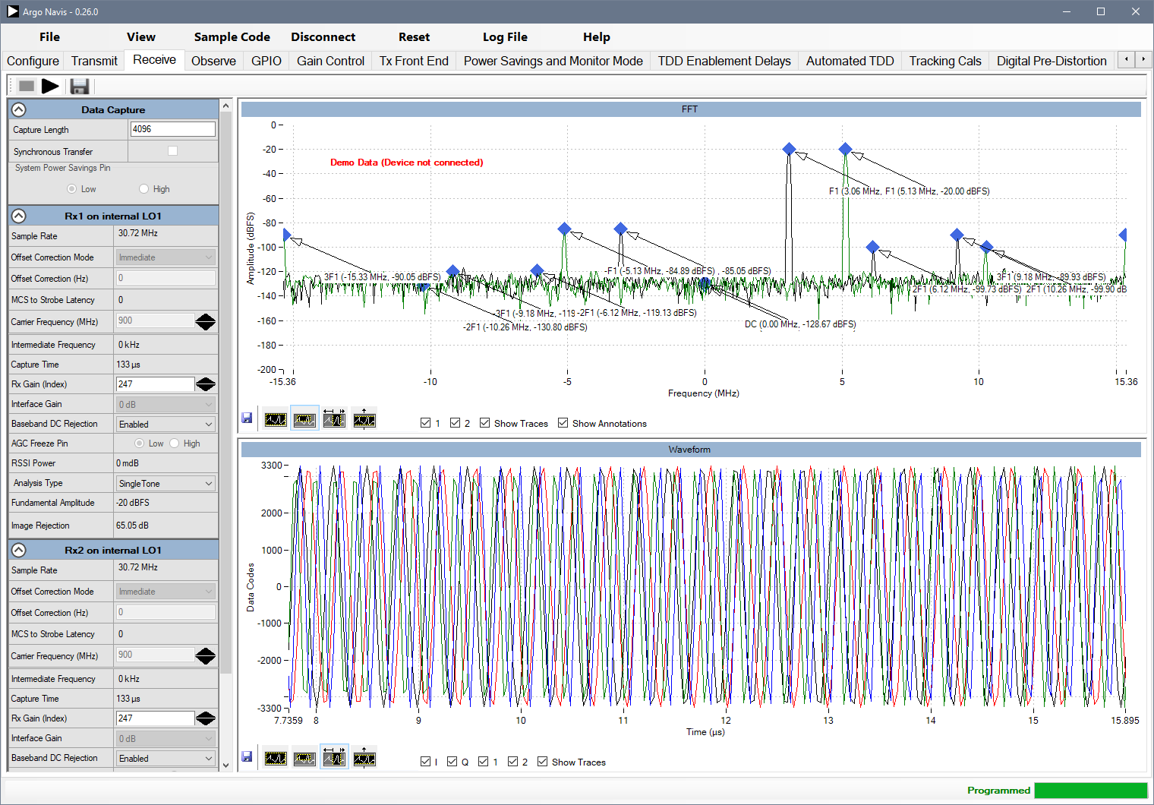Toggle Waveform Show Traces checkbox
The height and width of the screenshot is (805, 1154).
pos(542,762)
